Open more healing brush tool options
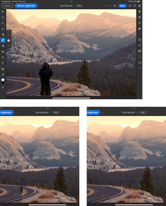166x206 pixels. tap(9, 45)
